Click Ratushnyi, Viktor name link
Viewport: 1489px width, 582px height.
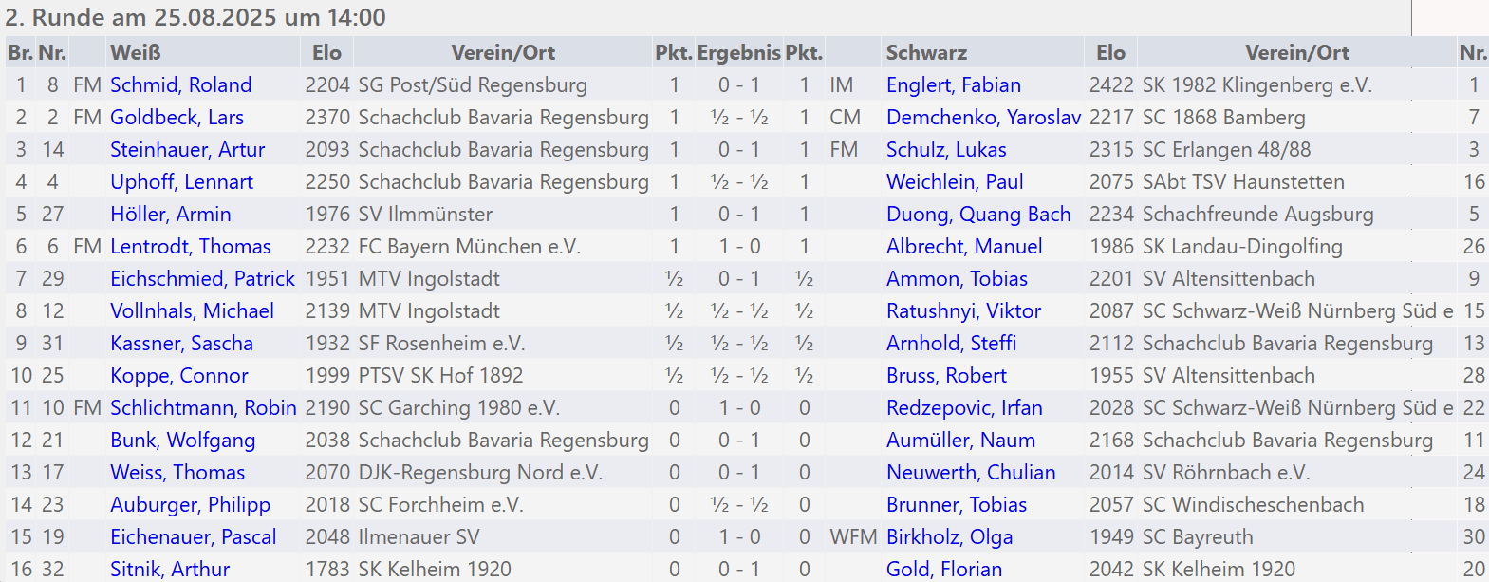coord(963,311)
